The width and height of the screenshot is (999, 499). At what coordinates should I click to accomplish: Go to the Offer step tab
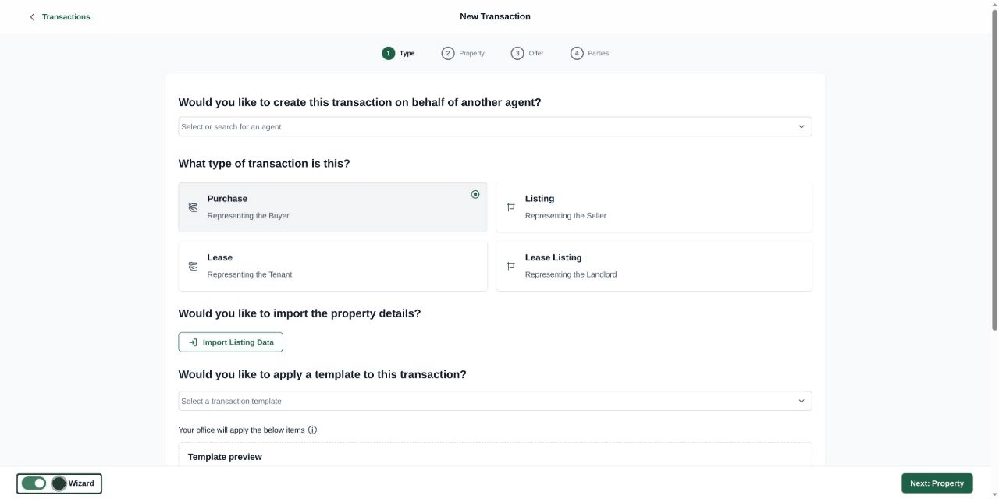tap(528, 53)
